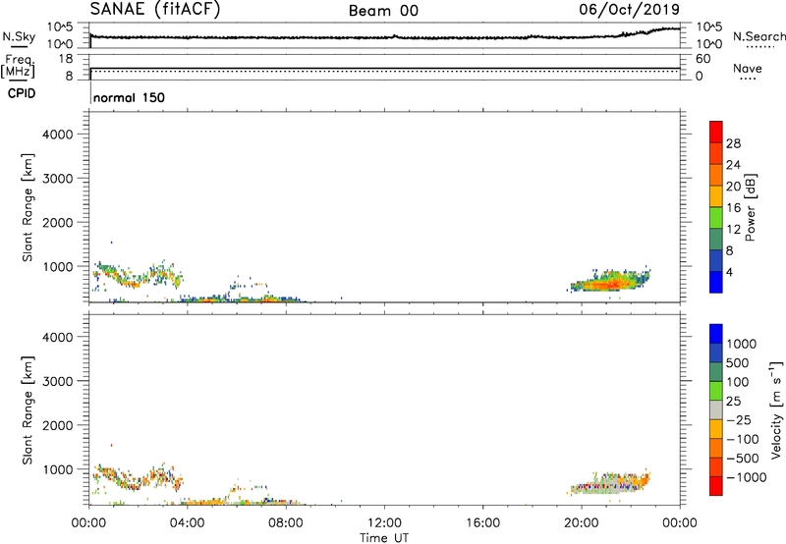786x544 pixels.
Task: Click the 'Beam 00' header label
Action: [383, 11]
